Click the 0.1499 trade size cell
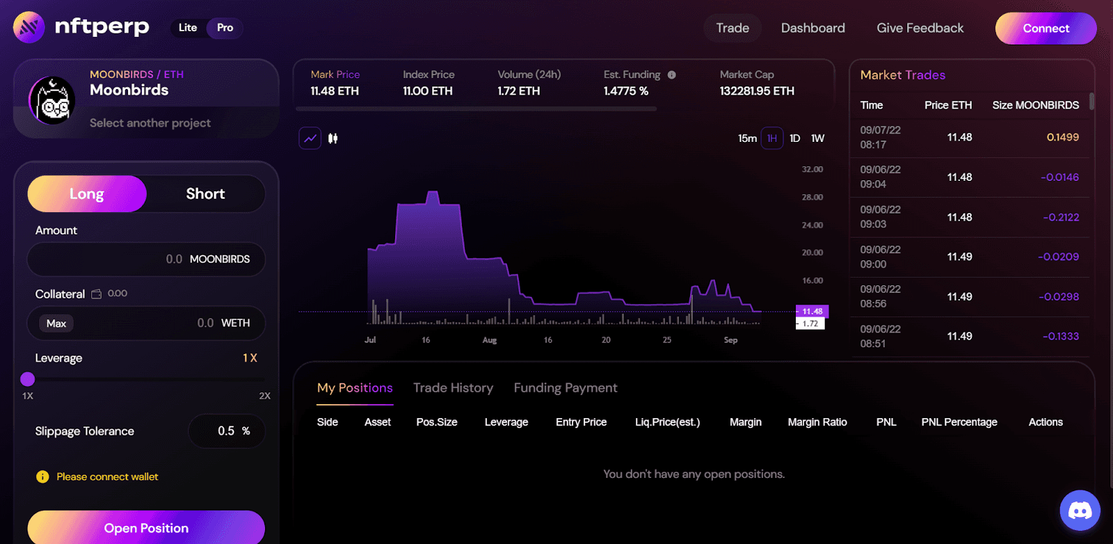 [1062, 138]
